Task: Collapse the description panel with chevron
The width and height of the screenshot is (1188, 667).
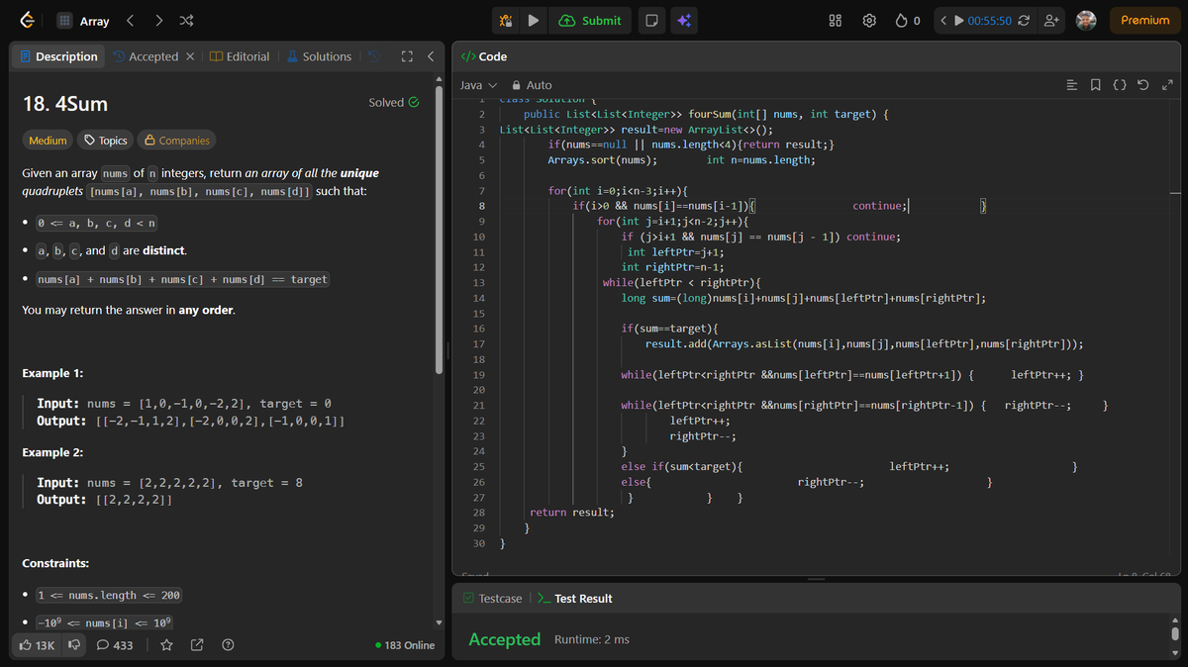Action: coord(430,56)
